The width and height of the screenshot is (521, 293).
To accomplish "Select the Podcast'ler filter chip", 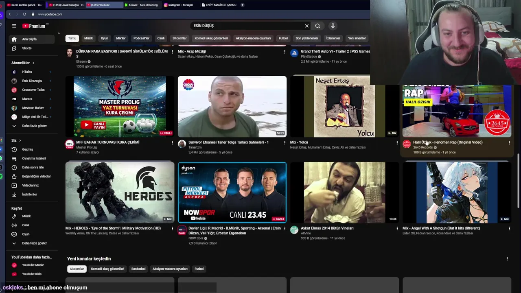I will (141, 38).
